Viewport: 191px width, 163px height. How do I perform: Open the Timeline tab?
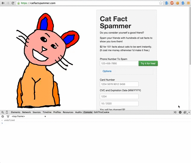(47, 112)
